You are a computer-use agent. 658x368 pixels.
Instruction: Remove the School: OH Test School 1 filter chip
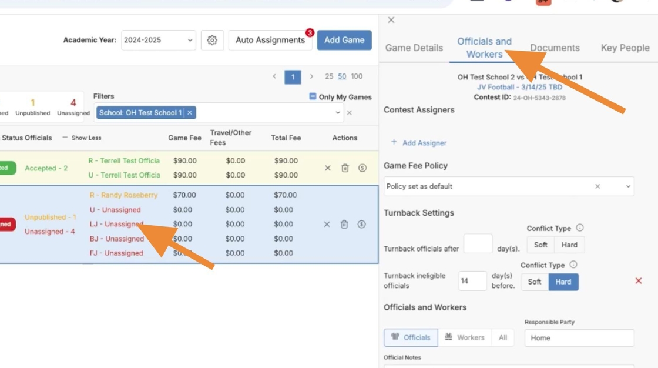[190, 113]
